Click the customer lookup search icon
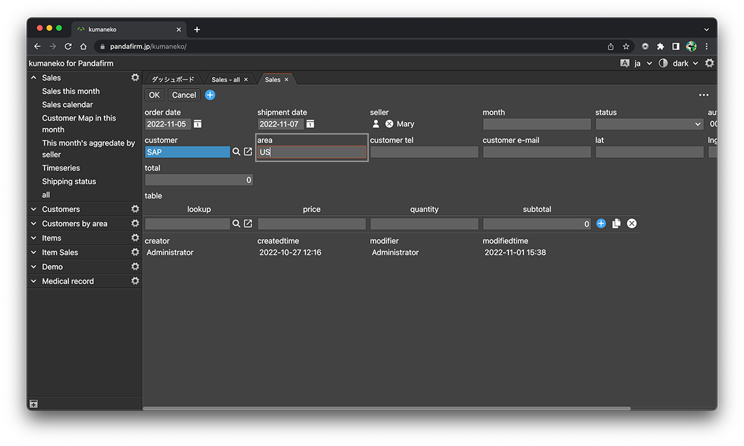This screenshot has height=446, width=744. point(236,152)
